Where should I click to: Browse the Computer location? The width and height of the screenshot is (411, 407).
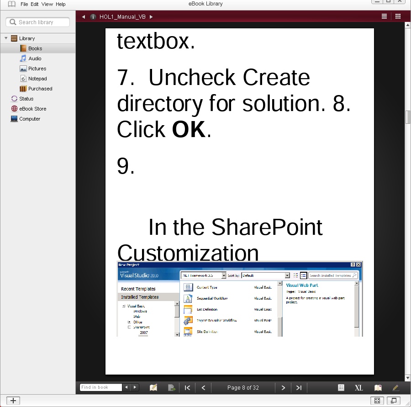(x=30, y=119)
